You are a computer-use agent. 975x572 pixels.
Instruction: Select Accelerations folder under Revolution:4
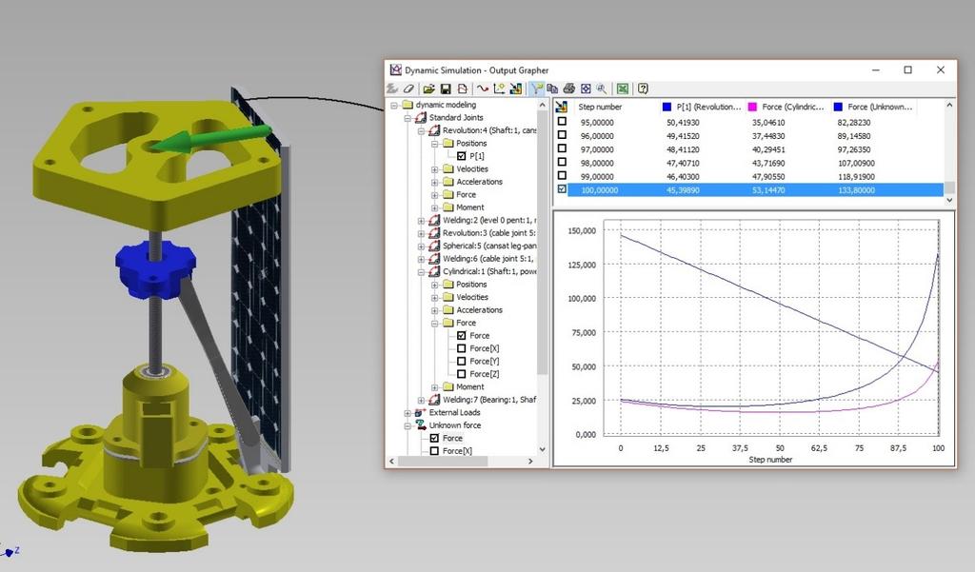click(x=480, y=182)
